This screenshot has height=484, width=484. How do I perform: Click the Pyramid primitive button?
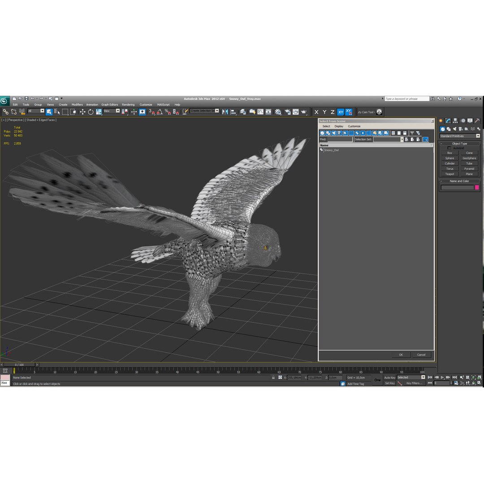[x=469, y=169]
